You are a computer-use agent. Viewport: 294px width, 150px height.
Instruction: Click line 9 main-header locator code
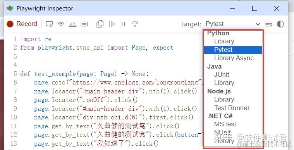115,109
